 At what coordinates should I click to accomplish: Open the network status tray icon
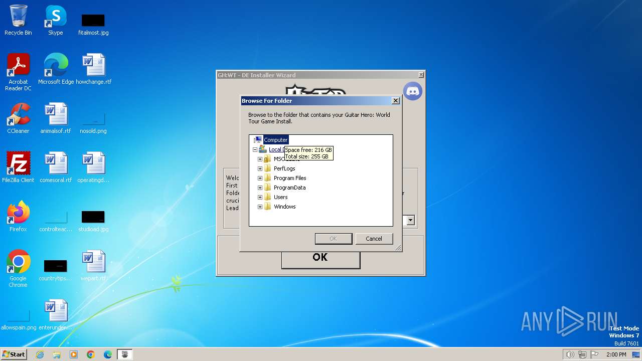[x=582, y=354]
